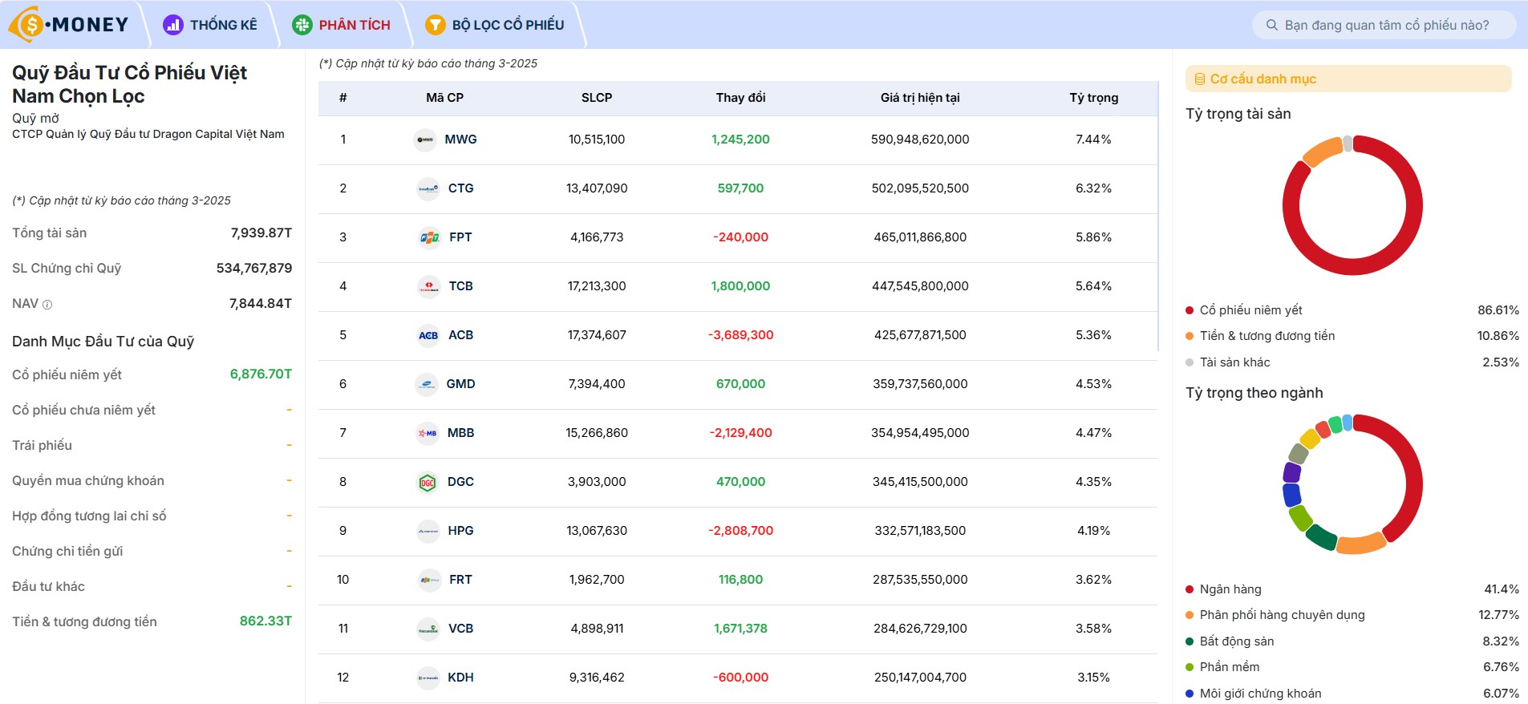Open the MBB stock link

(460, 433)
